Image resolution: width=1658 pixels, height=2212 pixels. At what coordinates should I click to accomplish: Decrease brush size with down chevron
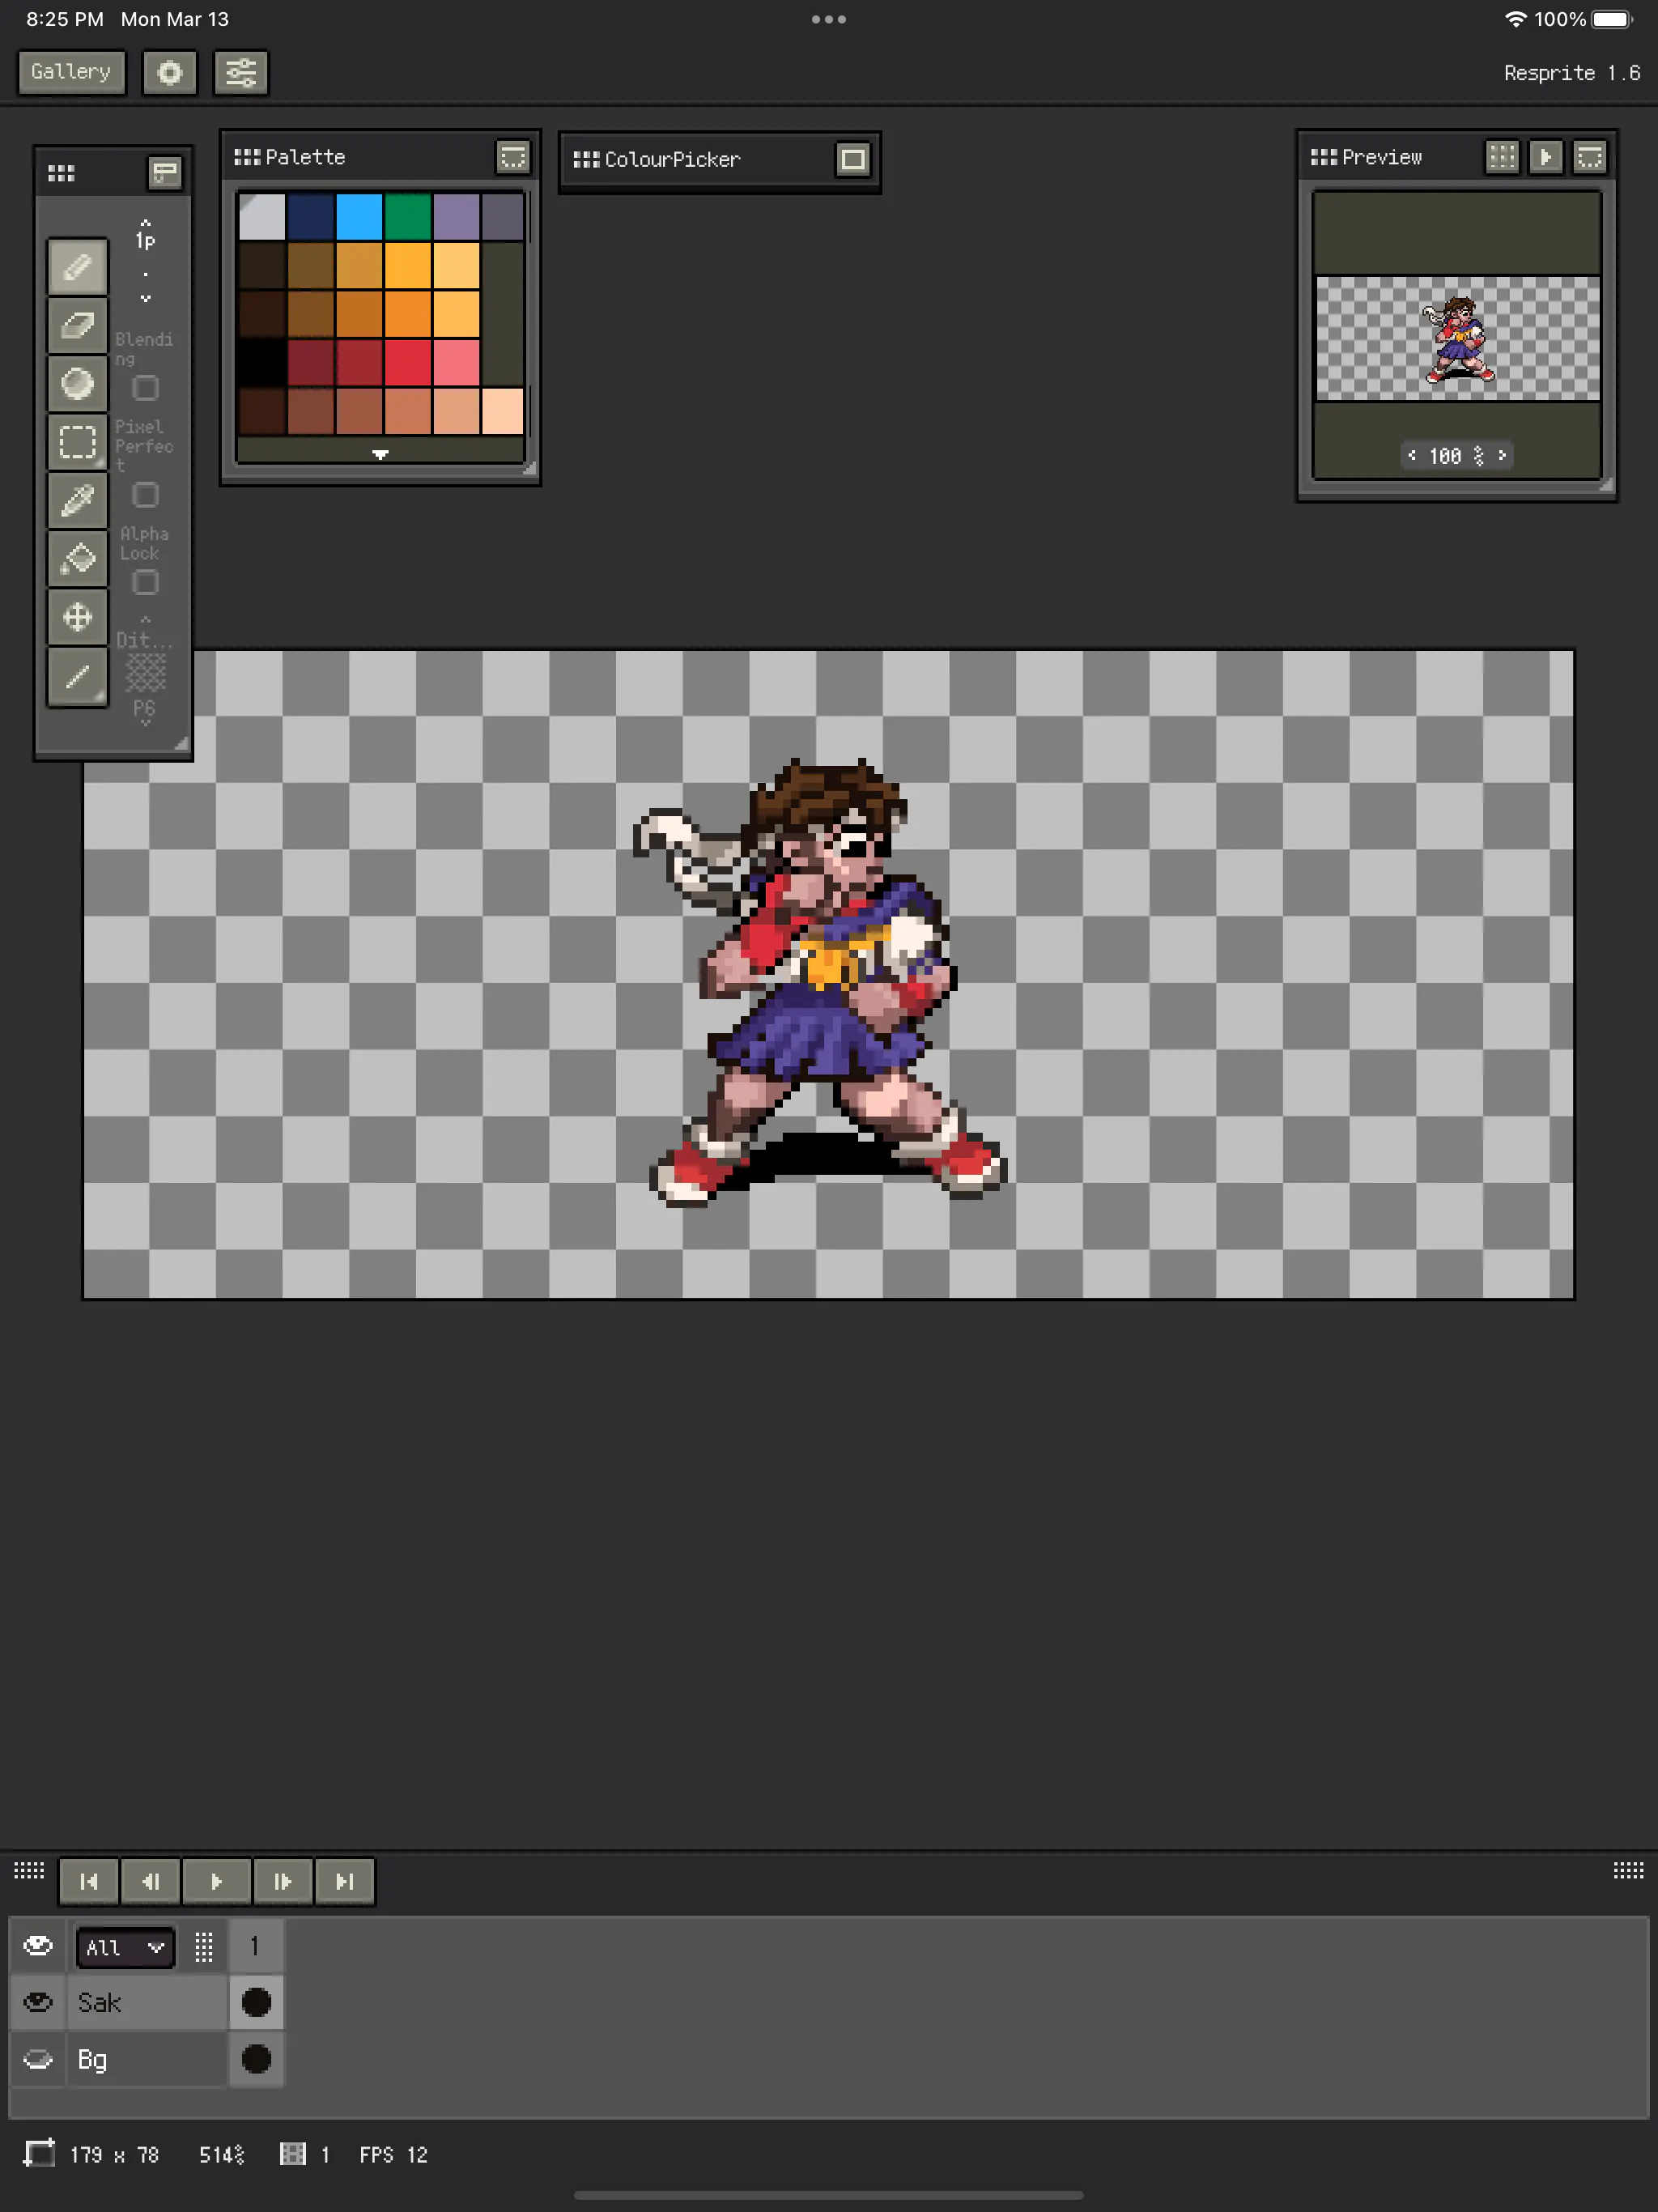pyautogui.click(x=146, y=298)
